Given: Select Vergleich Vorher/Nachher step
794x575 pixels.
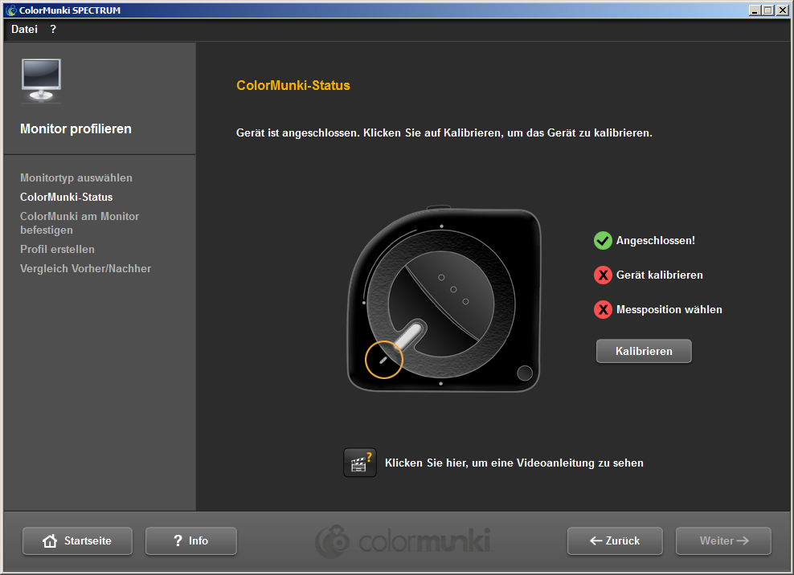Looking at the screenshot, I should coord(85,268).
